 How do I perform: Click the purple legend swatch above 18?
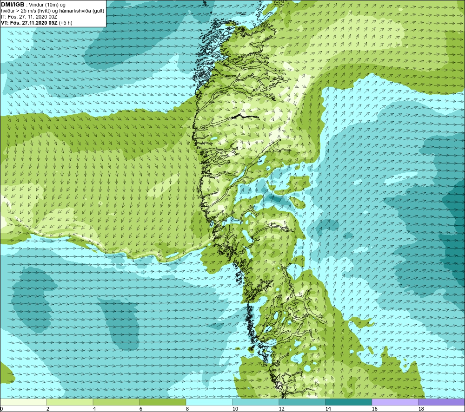coord(441,402)
